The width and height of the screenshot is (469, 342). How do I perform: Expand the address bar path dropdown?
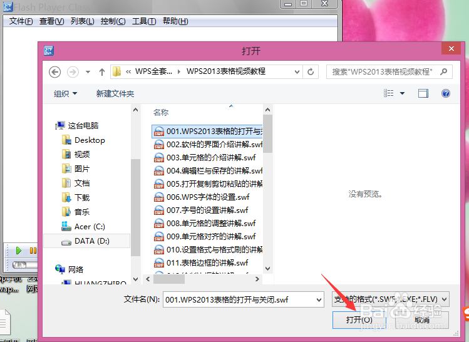coord(297,72)
